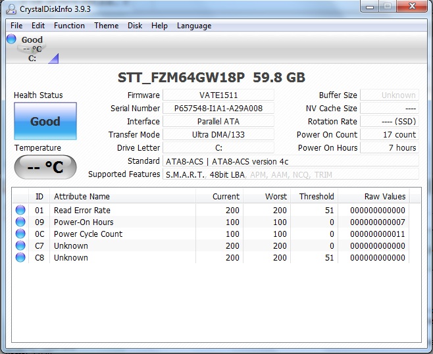Screen dimensions: 433x354
Task: Open the Function menu
Action: pos(69,26)
